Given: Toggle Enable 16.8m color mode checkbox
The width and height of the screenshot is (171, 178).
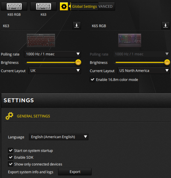Looking at the screenshot, I should point(92,80).
